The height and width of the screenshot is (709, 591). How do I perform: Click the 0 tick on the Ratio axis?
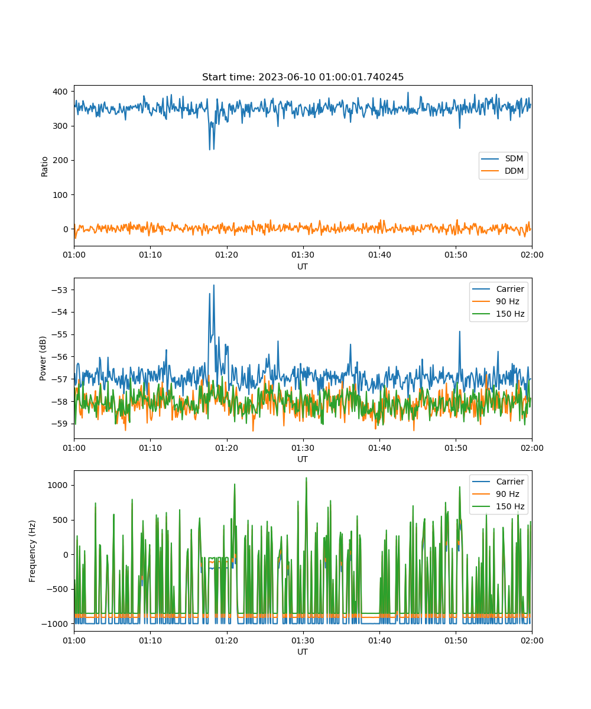tap(67, 229)
